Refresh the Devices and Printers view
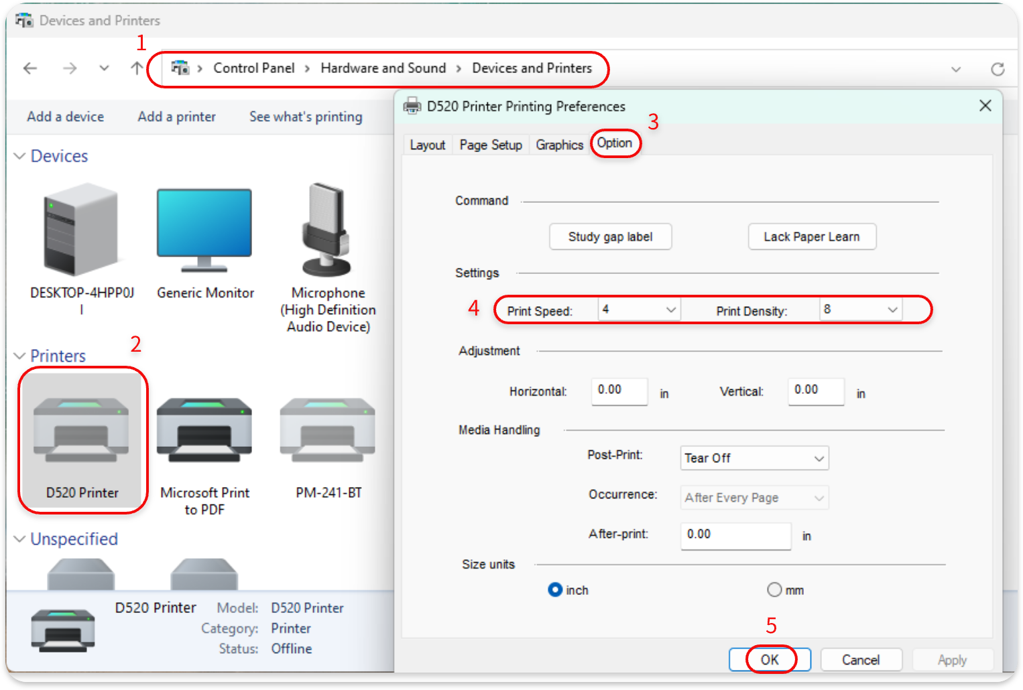The width and height of the screenshot is (1023, 690). point(998,69)
